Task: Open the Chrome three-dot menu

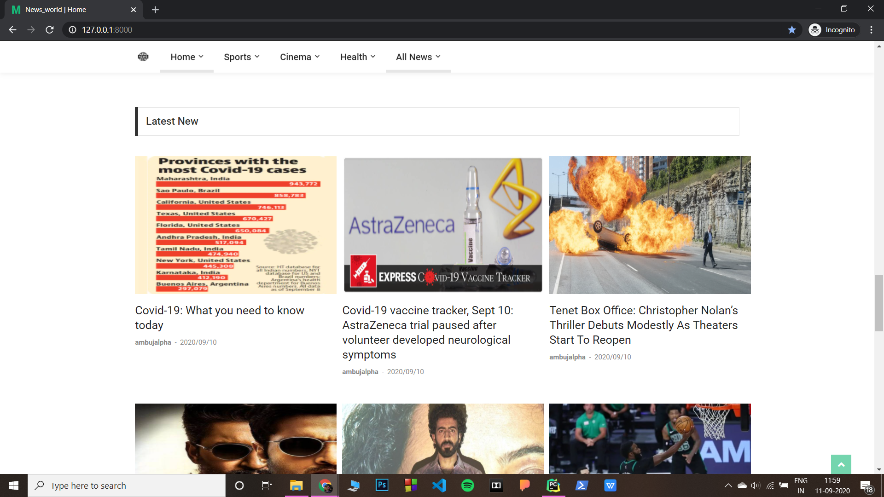Action: point(871,30)
